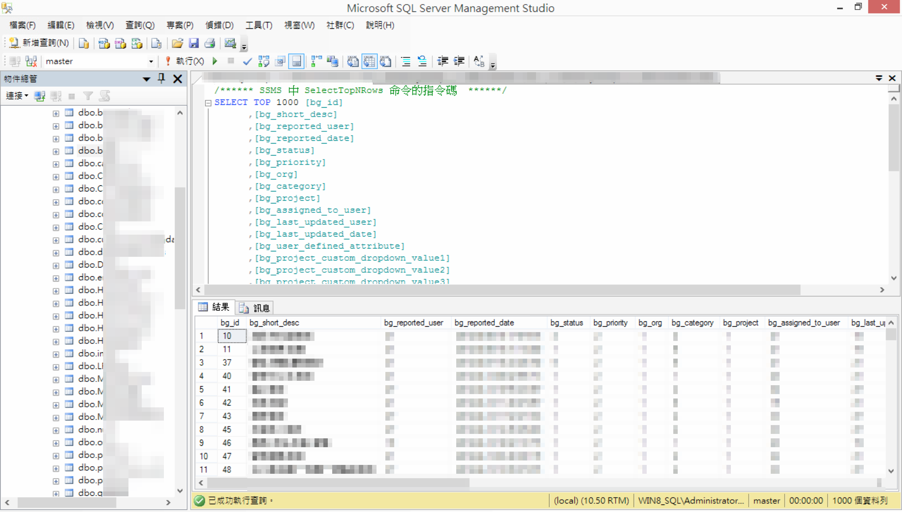Expand the dbo.o table node
The image size is (902, 512).
pyautogui.click(x=56, y=443)
